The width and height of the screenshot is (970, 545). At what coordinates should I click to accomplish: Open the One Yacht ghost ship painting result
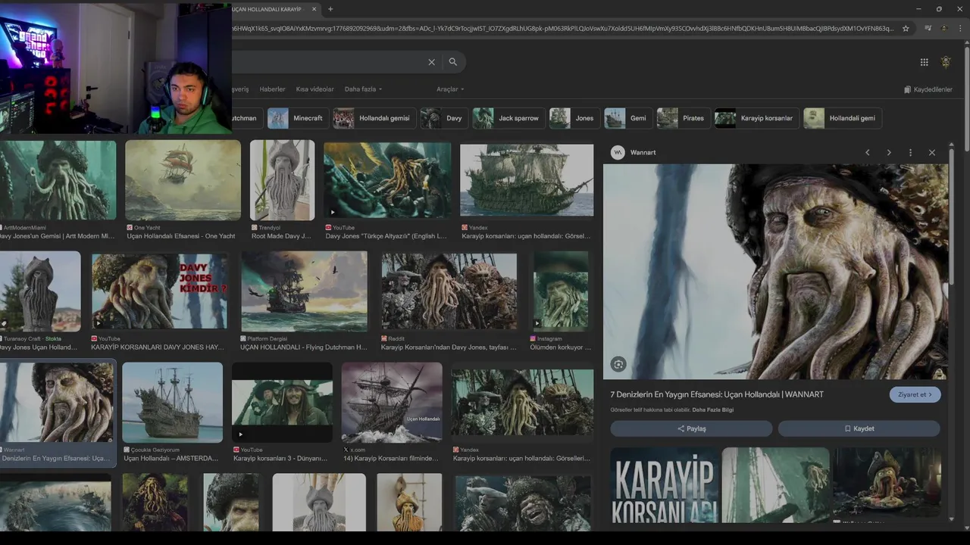click(183, 180)
